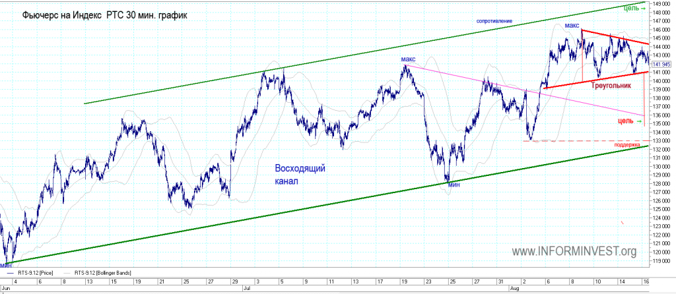Image resolution: width=676 pixels, height=294 pixels.
Task: Click the 136 000 price axis value
Action: click(661, 115)
